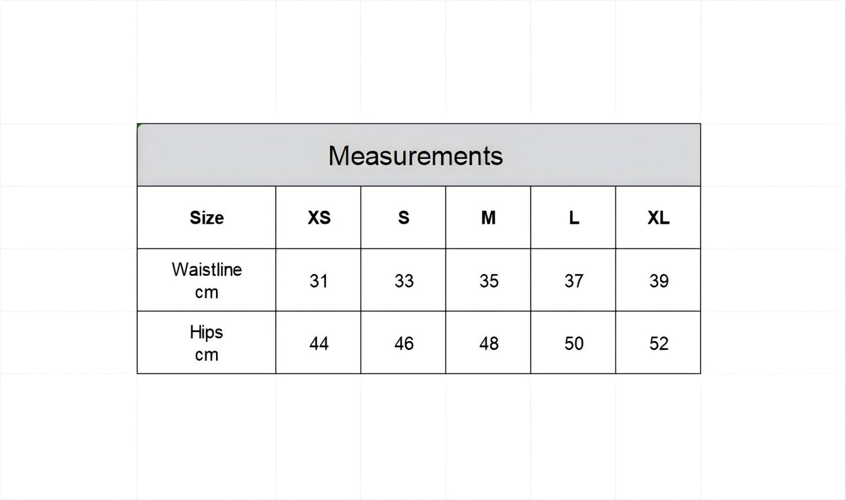The height and width of the screenshot is (500, 846).
Task: Click the Hips cm row label
Action: (206, 343)
